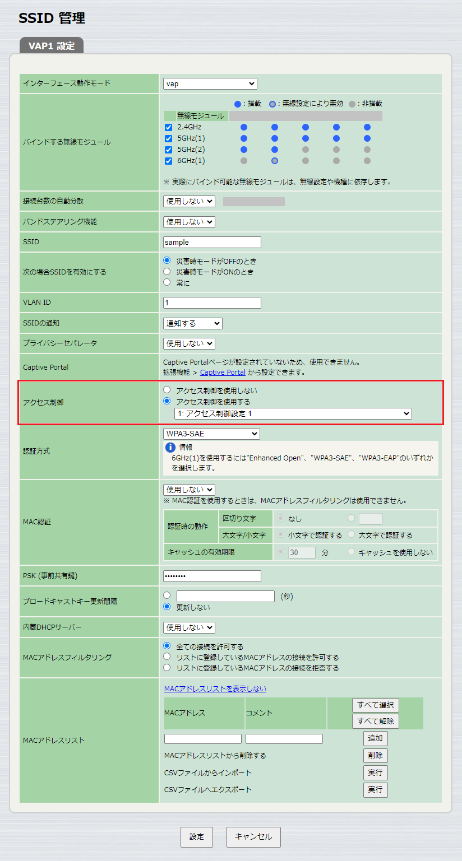This screenshot has width=462, height=861.
Task: Click the blue information icon under 認証方式
Action: click(x=171, y=446)
